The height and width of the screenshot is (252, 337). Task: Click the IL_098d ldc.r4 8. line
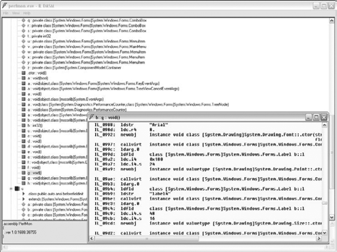click(x=125, y=129)
